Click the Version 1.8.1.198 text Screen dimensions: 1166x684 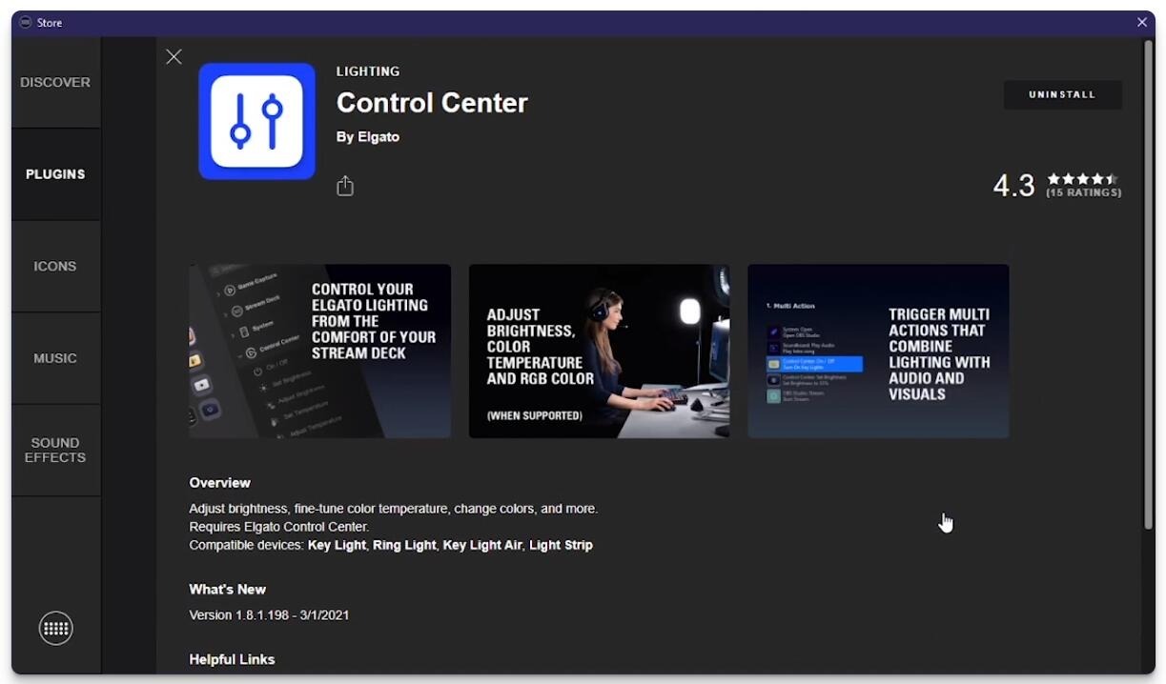(x=269, y=615)
